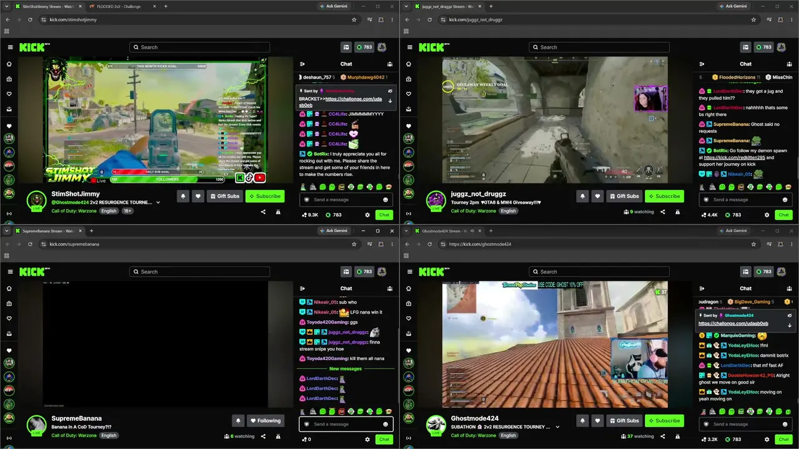The image size is (799, 449).
Task: Bookmark the kick.com/stimshotjimmy page
Action: [354, 19]
